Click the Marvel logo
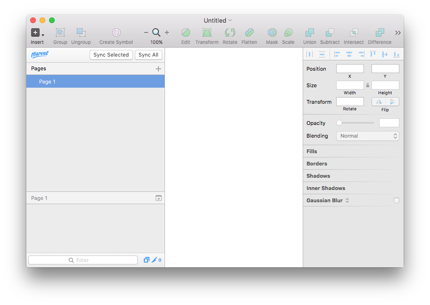Image resolution: width=430 pixels, height=305 pixels. pos(40,54)
